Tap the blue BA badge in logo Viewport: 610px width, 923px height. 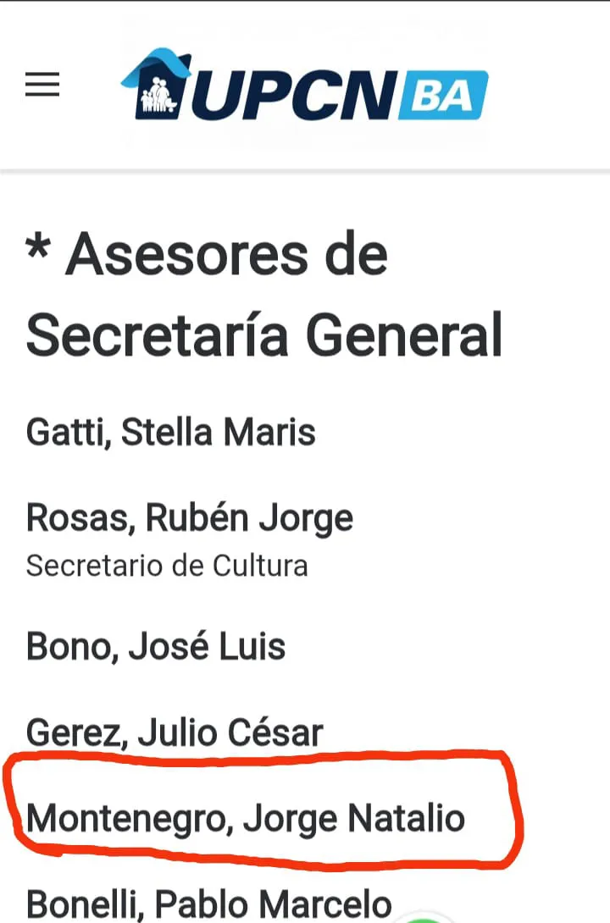click(443, 97)
